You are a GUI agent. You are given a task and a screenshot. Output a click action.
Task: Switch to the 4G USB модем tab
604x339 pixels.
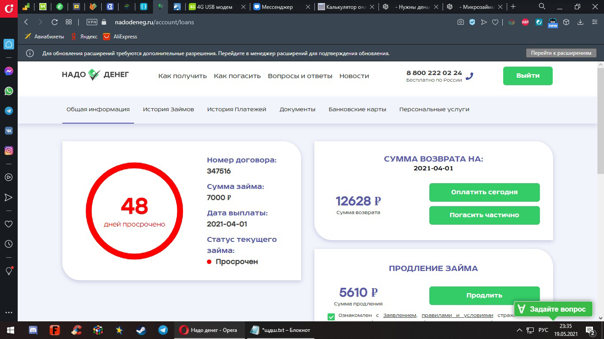(x=217, y=7)
